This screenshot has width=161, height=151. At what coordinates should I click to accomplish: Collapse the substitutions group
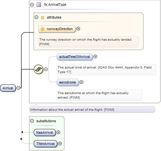click(x=32, y=121)
